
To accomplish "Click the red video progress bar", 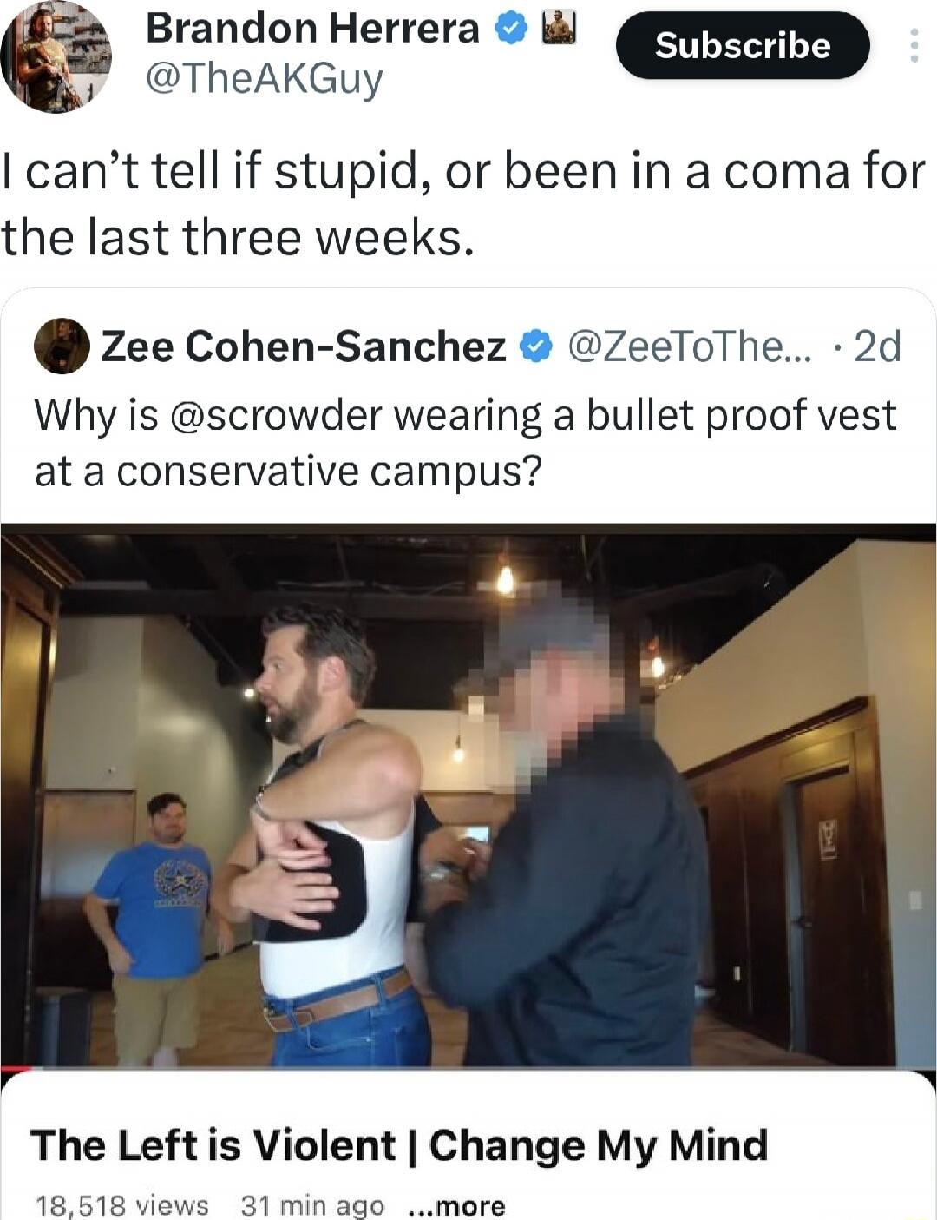I will point(17,1068).
